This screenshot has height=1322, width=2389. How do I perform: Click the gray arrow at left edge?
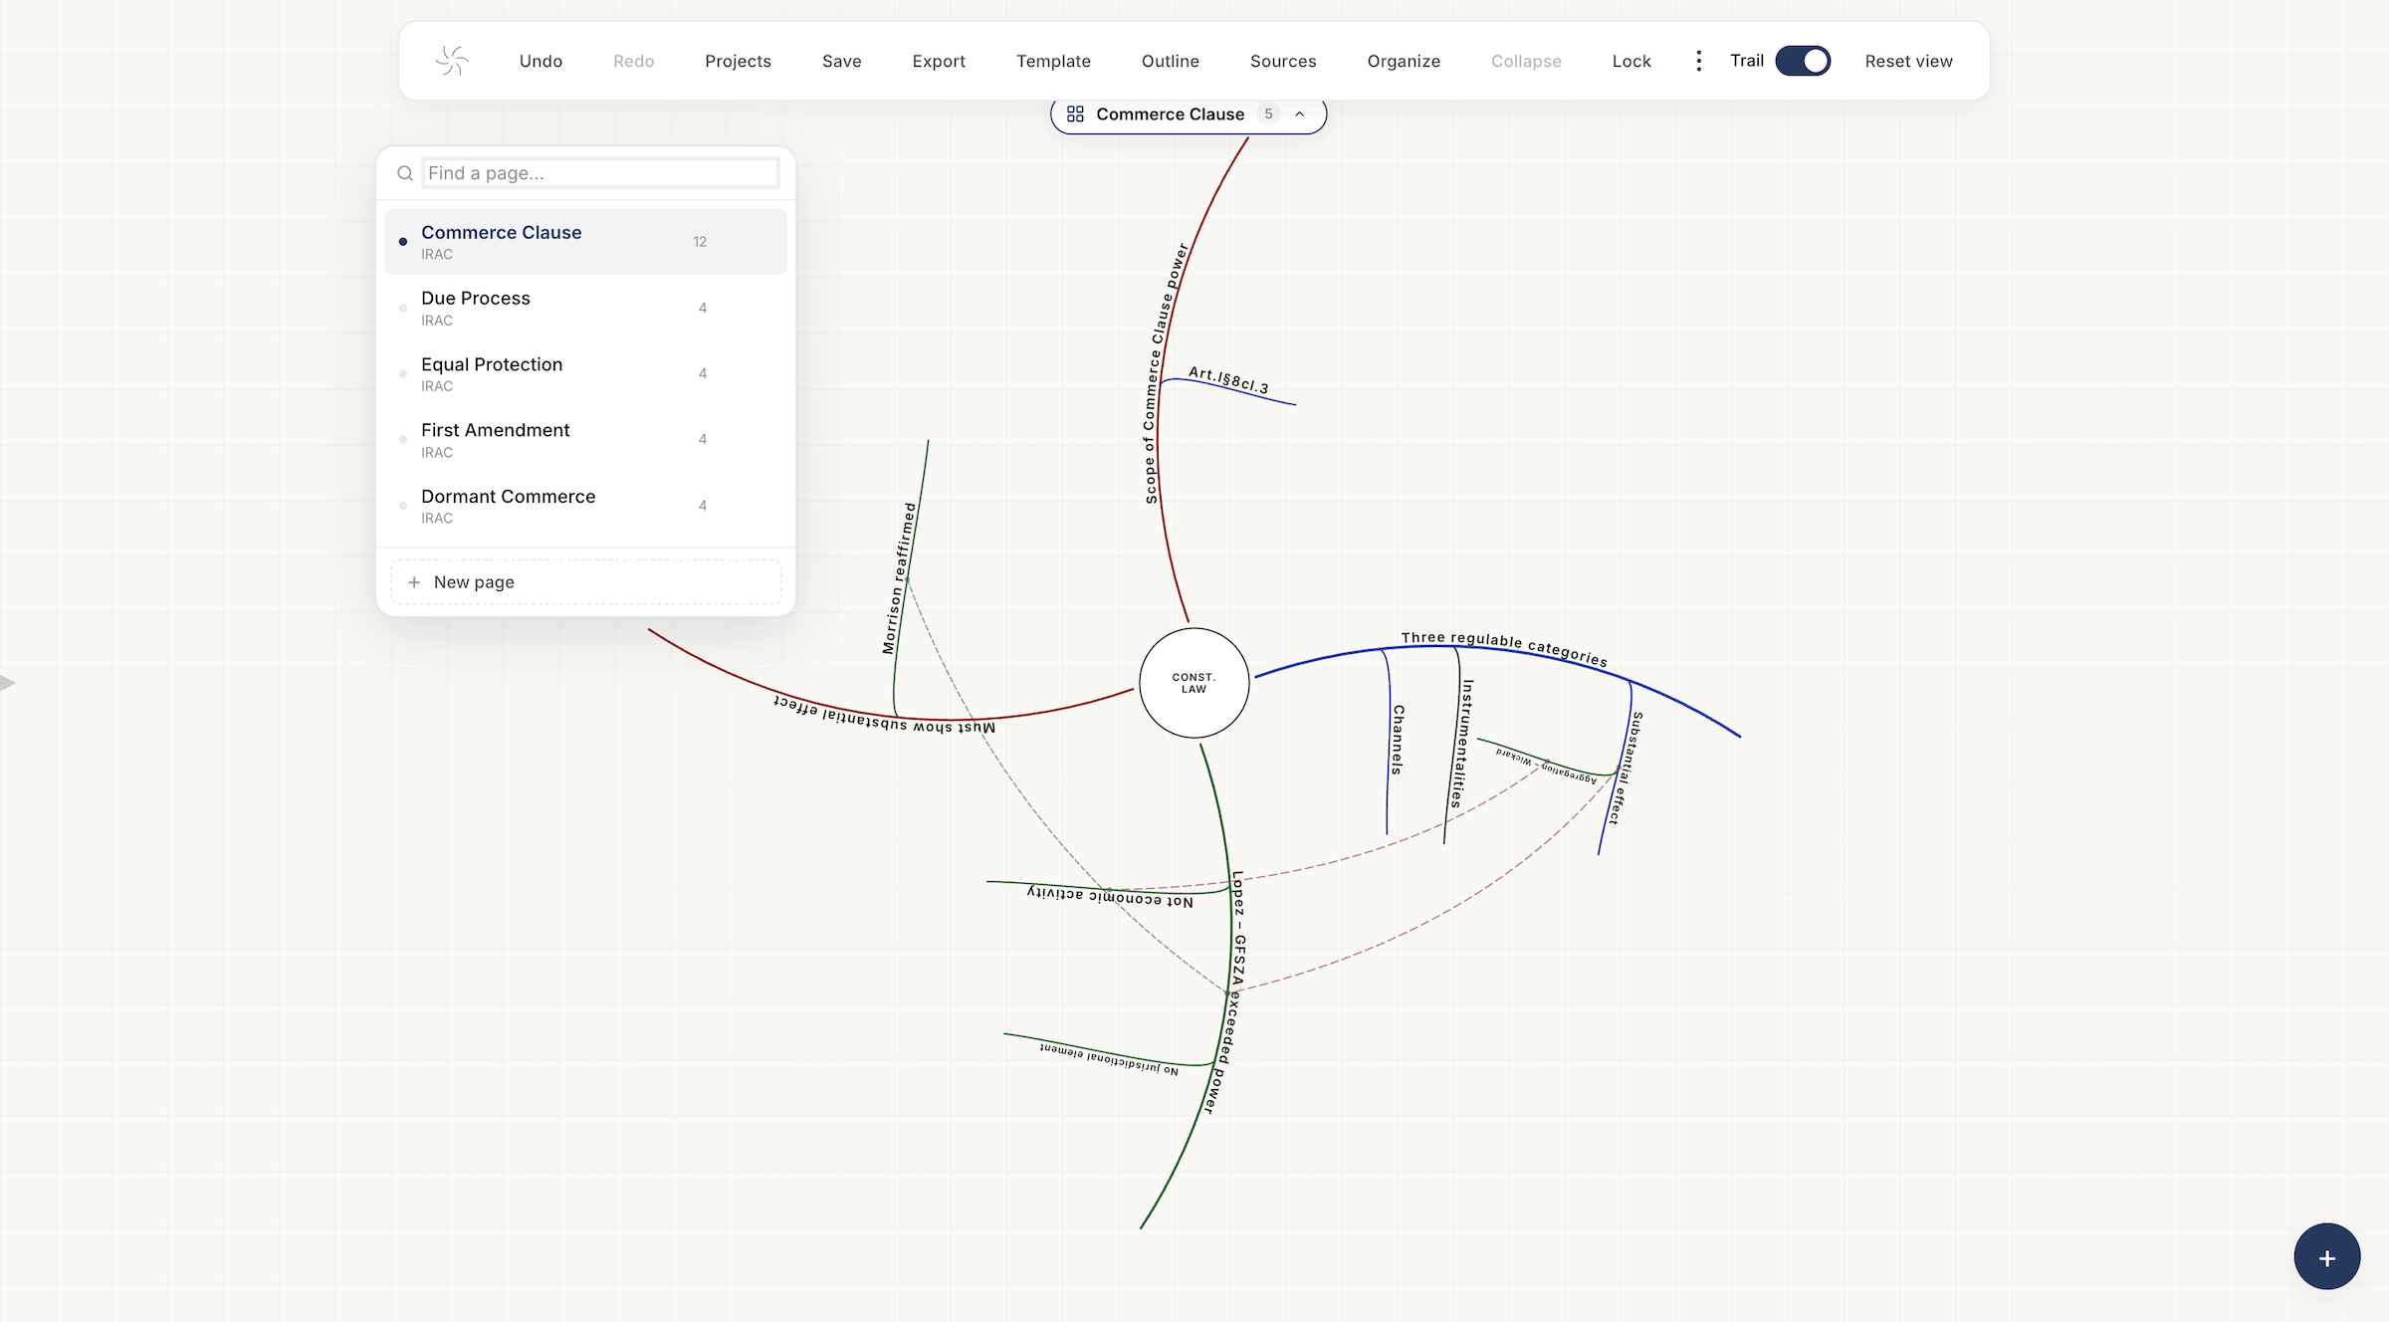pyautogui.click(x=8, y=683)
